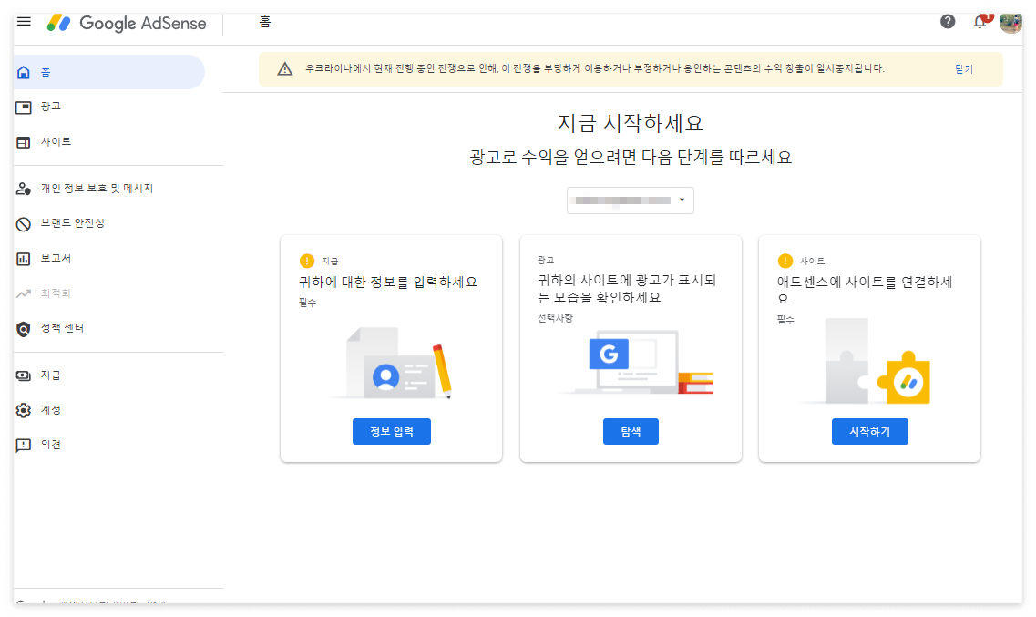Dismiss the banner with 닫기

[964, 68]
